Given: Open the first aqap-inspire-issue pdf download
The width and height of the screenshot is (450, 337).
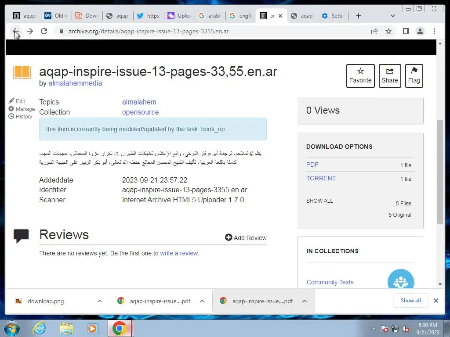Looking at the screenshot, I should point(154,301).
